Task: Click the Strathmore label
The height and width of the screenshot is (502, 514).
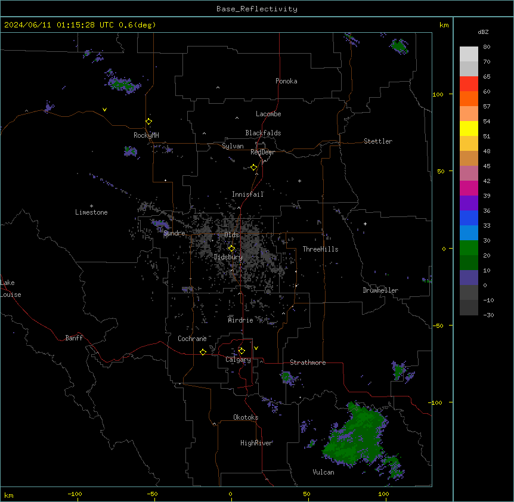Action: pos(308,362)
